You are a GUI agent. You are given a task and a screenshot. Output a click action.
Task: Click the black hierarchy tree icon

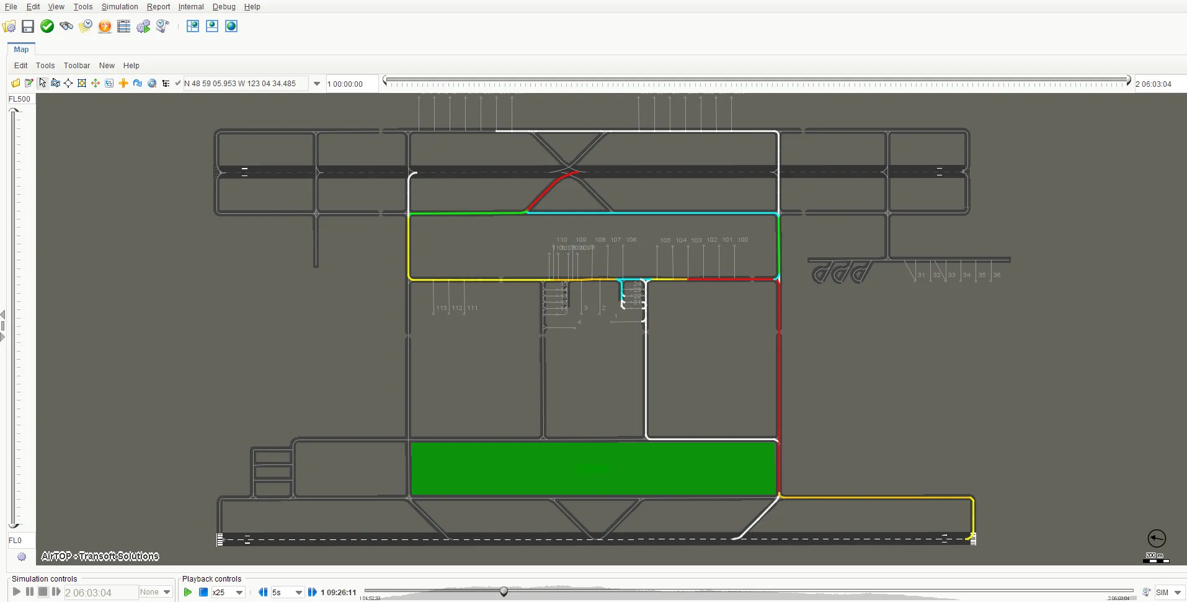click(166, 83)
